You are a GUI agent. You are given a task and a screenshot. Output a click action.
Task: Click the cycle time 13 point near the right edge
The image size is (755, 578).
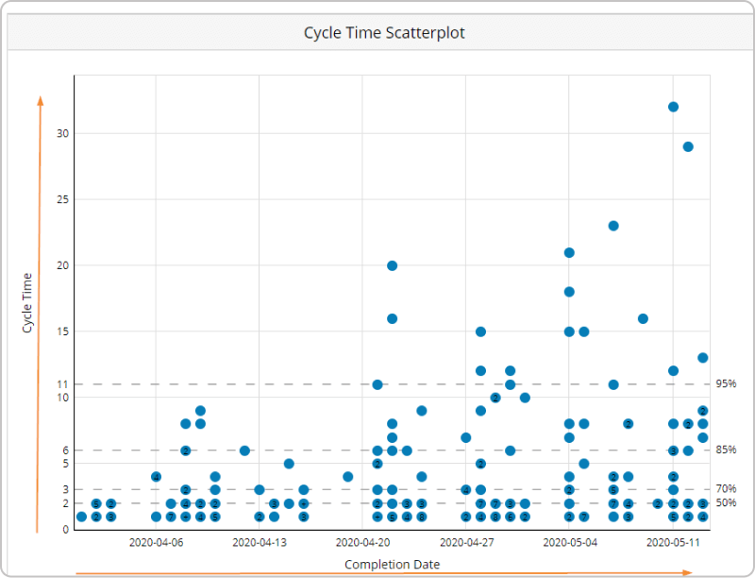pyautogui.click(x=702, y=358)
